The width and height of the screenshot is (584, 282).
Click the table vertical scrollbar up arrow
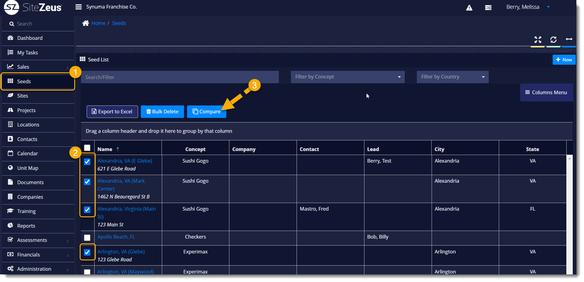click(x=569, y=158)
